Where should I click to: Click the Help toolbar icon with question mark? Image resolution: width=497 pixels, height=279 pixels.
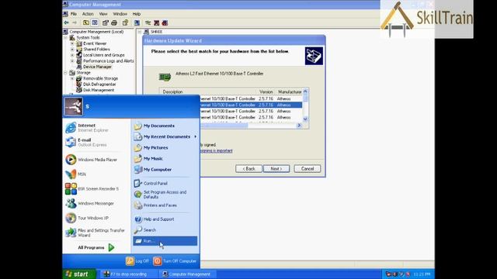tap(126, 22)
